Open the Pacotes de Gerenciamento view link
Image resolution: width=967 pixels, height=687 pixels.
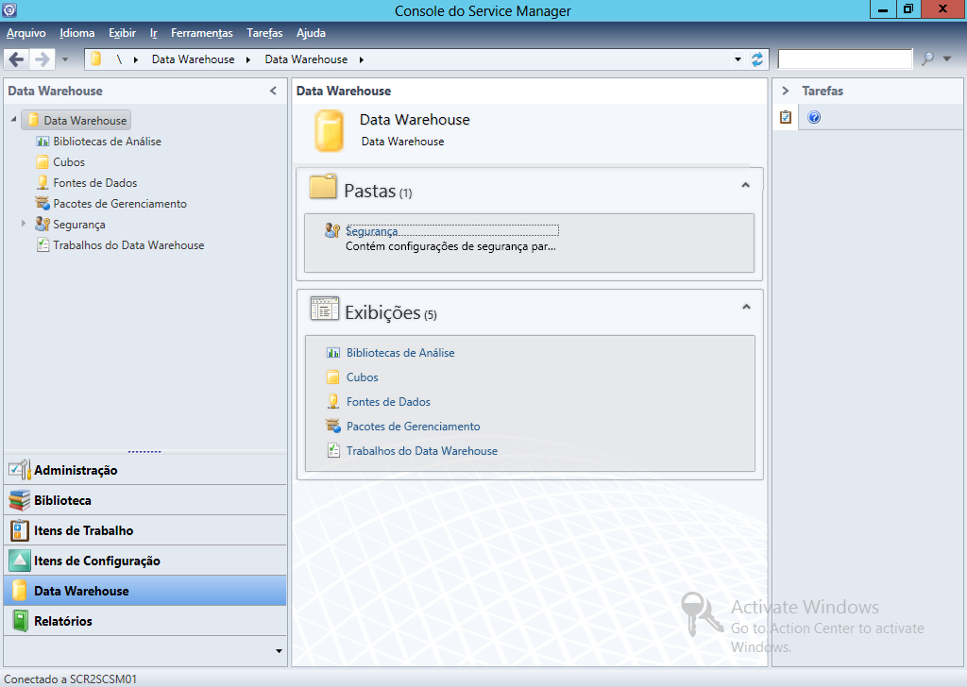pos(413,427)
